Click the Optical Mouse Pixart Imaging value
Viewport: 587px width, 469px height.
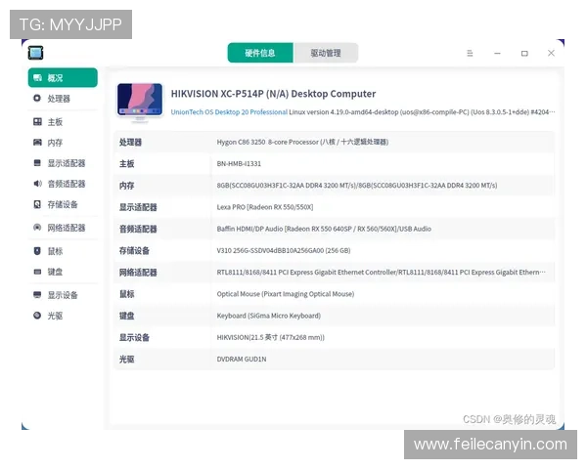(x=286, y=293)
